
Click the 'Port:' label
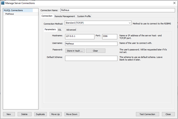click(98, 35)
